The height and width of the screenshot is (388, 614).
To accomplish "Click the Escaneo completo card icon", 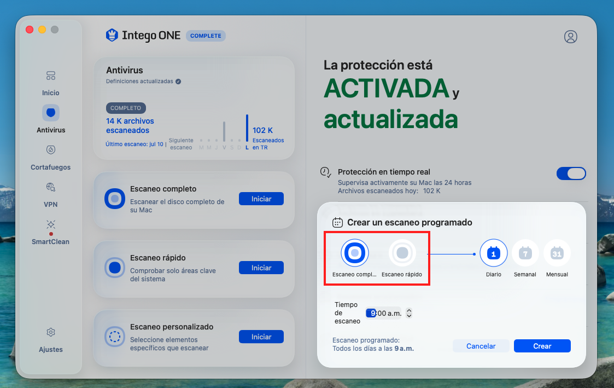I will (115, 199).
